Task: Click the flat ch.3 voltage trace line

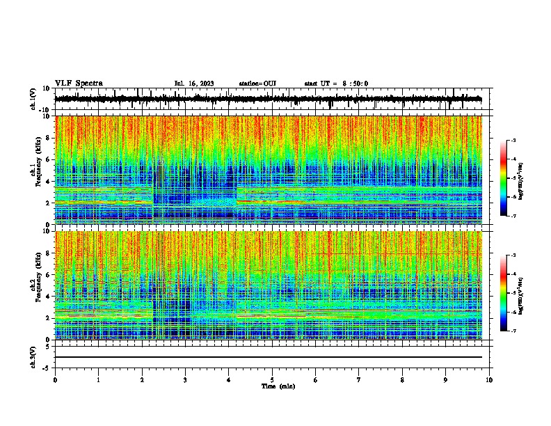Action: [269, 357]
